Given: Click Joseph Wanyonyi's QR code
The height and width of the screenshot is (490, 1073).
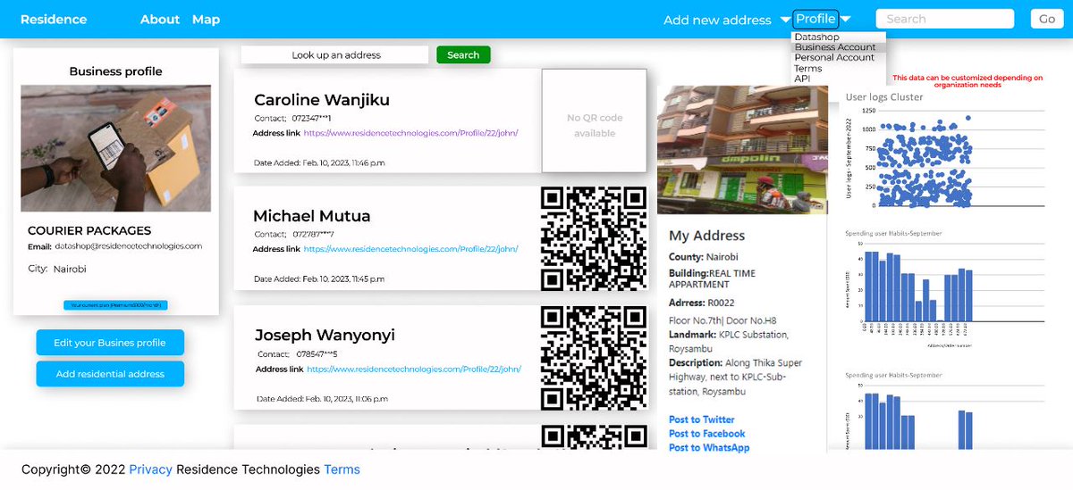Looking at the screenshot, I should point(594,358).
